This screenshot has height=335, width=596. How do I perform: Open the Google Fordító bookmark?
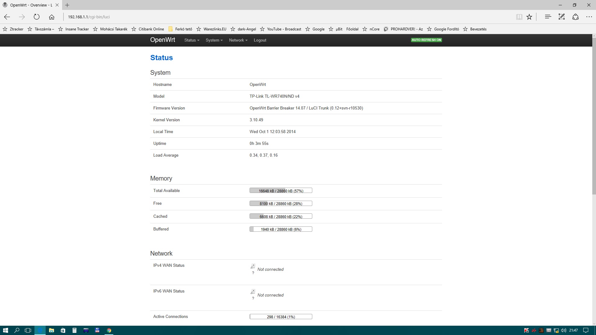(x=446, y=29)
